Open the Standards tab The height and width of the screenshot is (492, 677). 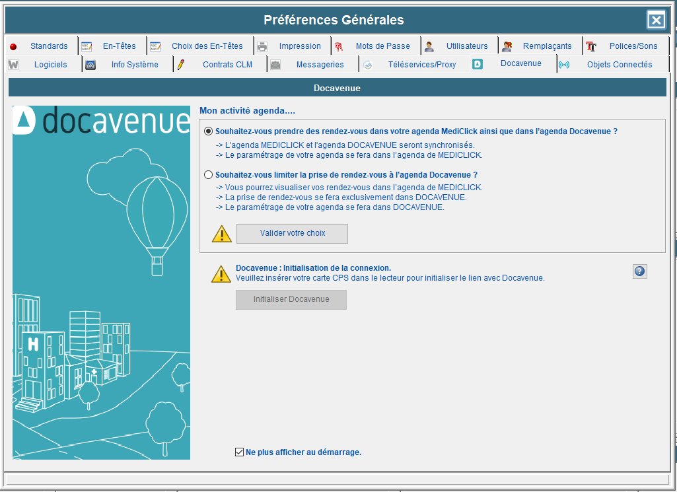pos(48,46)
